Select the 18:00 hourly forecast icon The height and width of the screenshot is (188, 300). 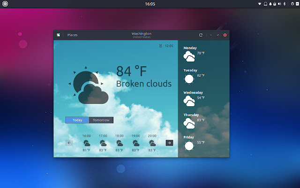[120, 143]
